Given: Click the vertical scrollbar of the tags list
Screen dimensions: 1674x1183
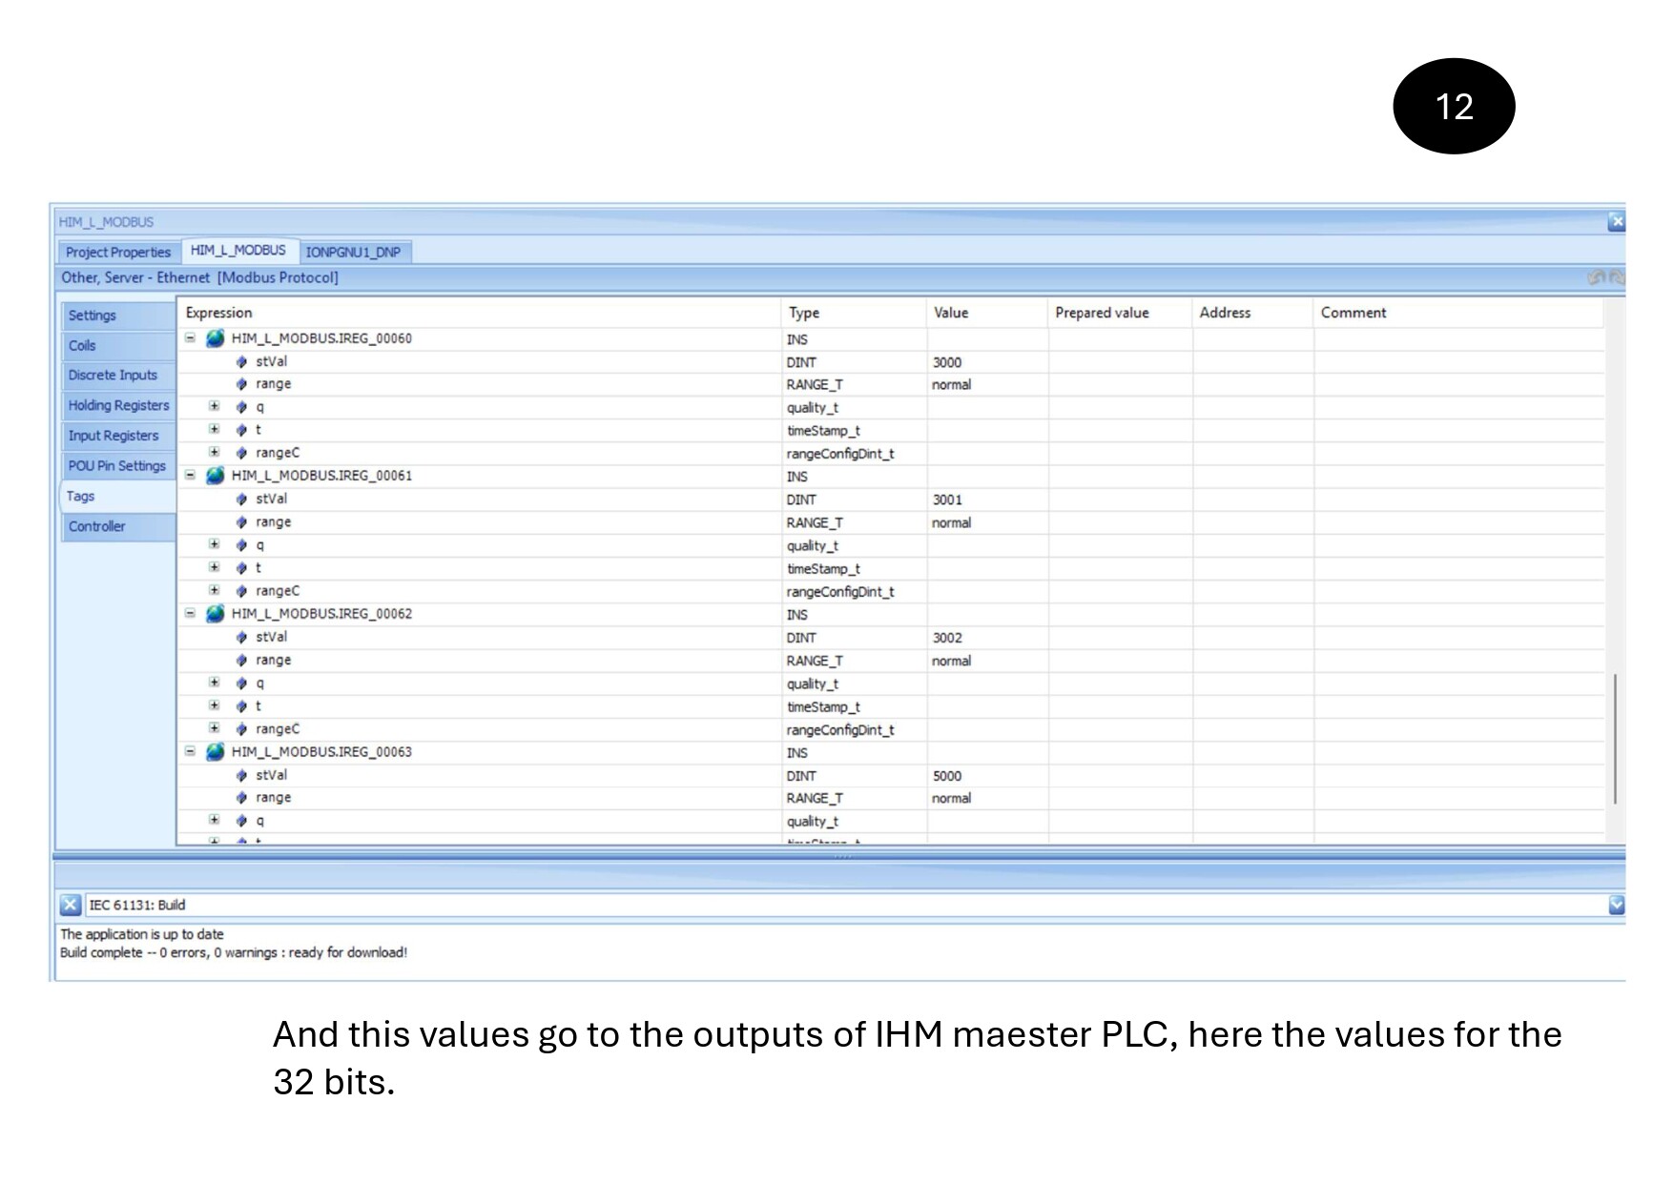Looking at the screenshot, I should click(1614, 738).
